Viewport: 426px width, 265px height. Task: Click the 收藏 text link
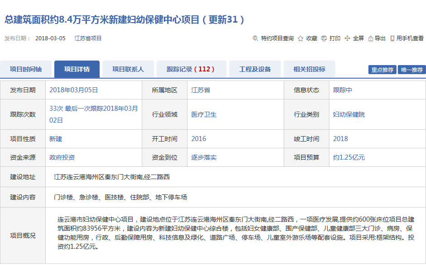(x=311, y=38)
